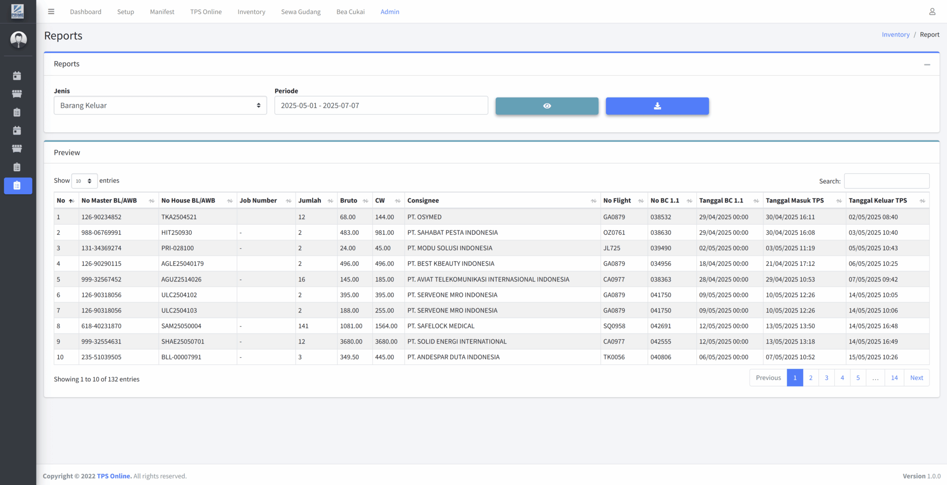Viewport: 947px width, 485px height.
Task: Open the Bea Cukai menu item
Action: click(351, 12)
